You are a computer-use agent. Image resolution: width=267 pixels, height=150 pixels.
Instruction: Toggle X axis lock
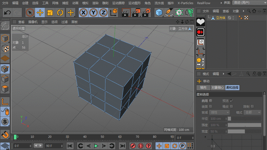point(83,12)
